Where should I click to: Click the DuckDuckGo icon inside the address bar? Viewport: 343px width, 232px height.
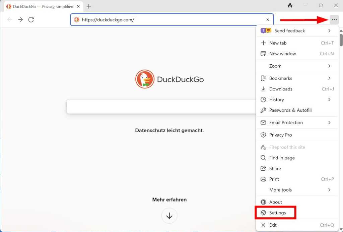[76, 20]
